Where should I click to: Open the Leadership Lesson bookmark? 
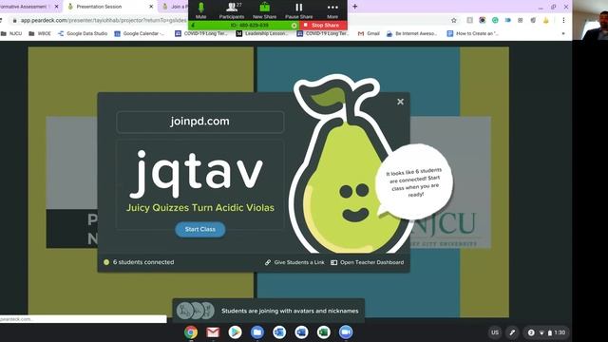[x=262, y=34]
